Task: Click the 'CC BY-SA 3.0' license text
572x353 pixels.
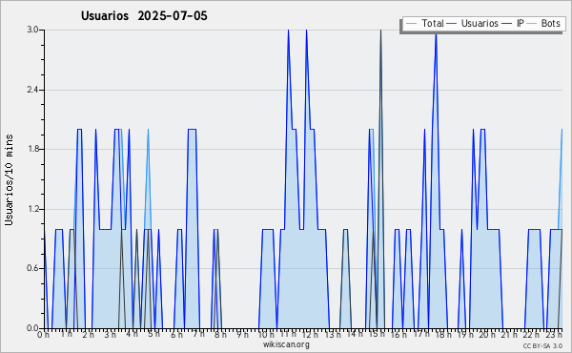Action: pos(542,346)
